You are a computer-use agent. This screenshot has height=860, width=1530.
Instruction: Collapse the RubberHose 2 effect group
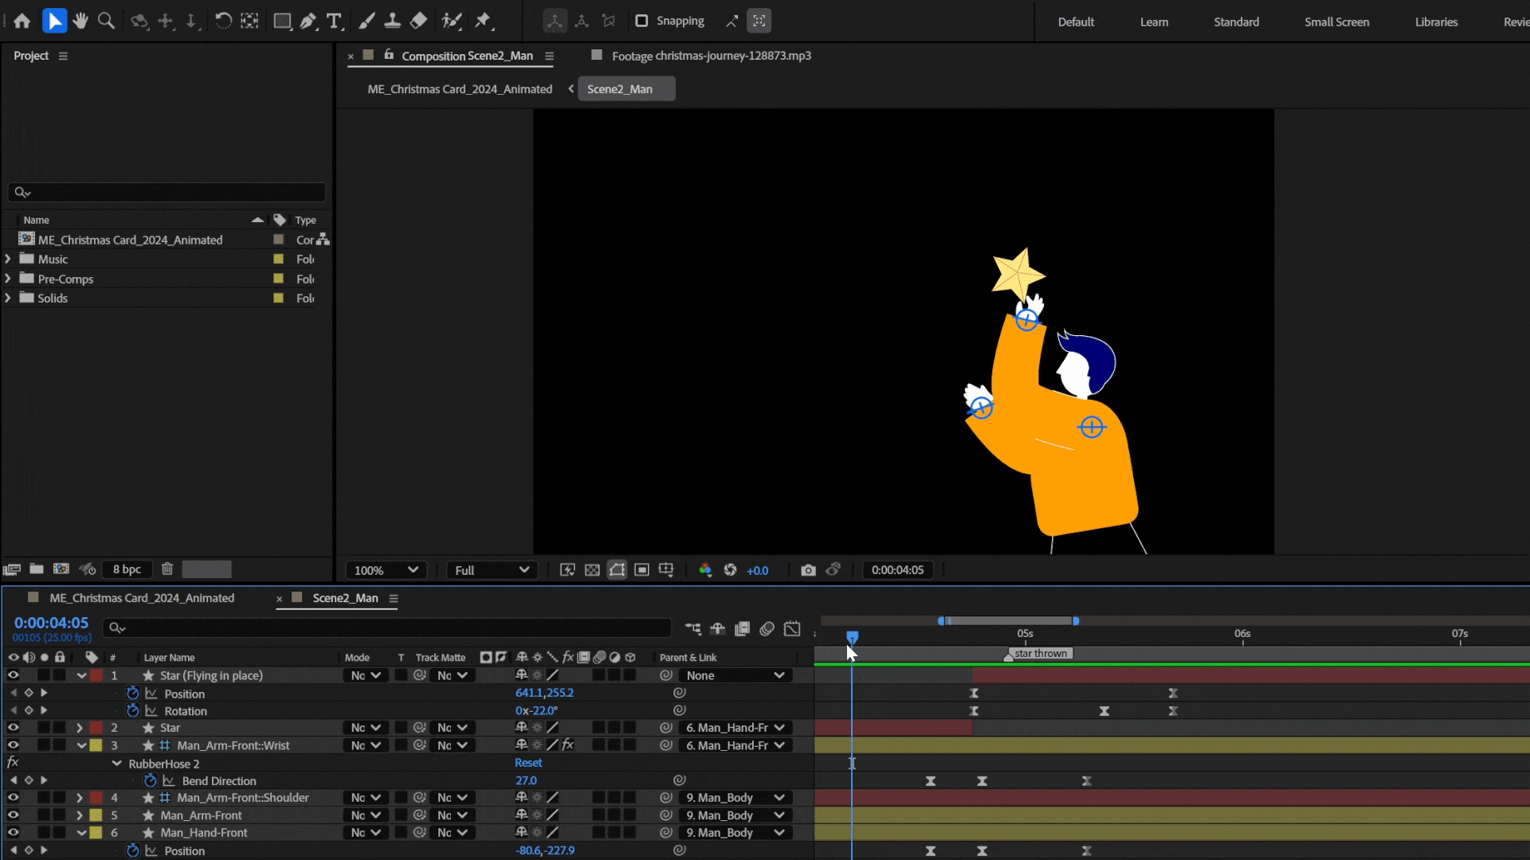116,764
